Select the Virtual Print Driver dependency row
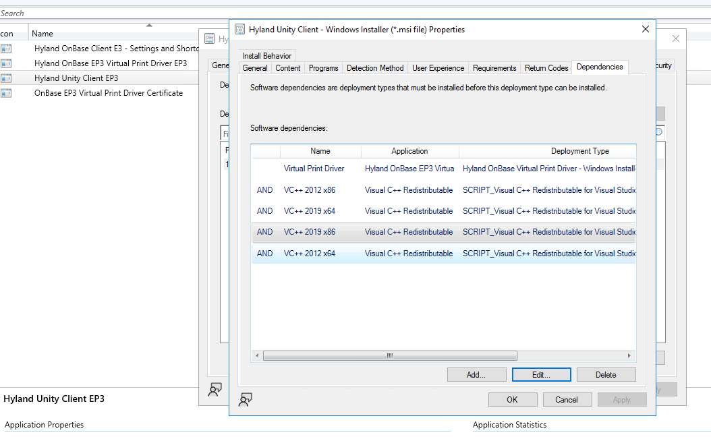This screenshot has width=711, height=441. [444, 169]
